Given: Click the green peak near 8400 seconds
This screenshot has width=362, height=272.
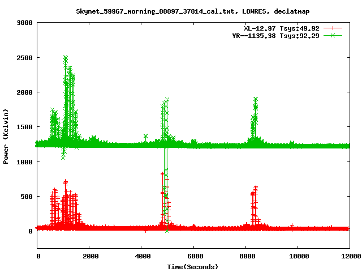Looking at the screenshot, I should click(256, 100).
